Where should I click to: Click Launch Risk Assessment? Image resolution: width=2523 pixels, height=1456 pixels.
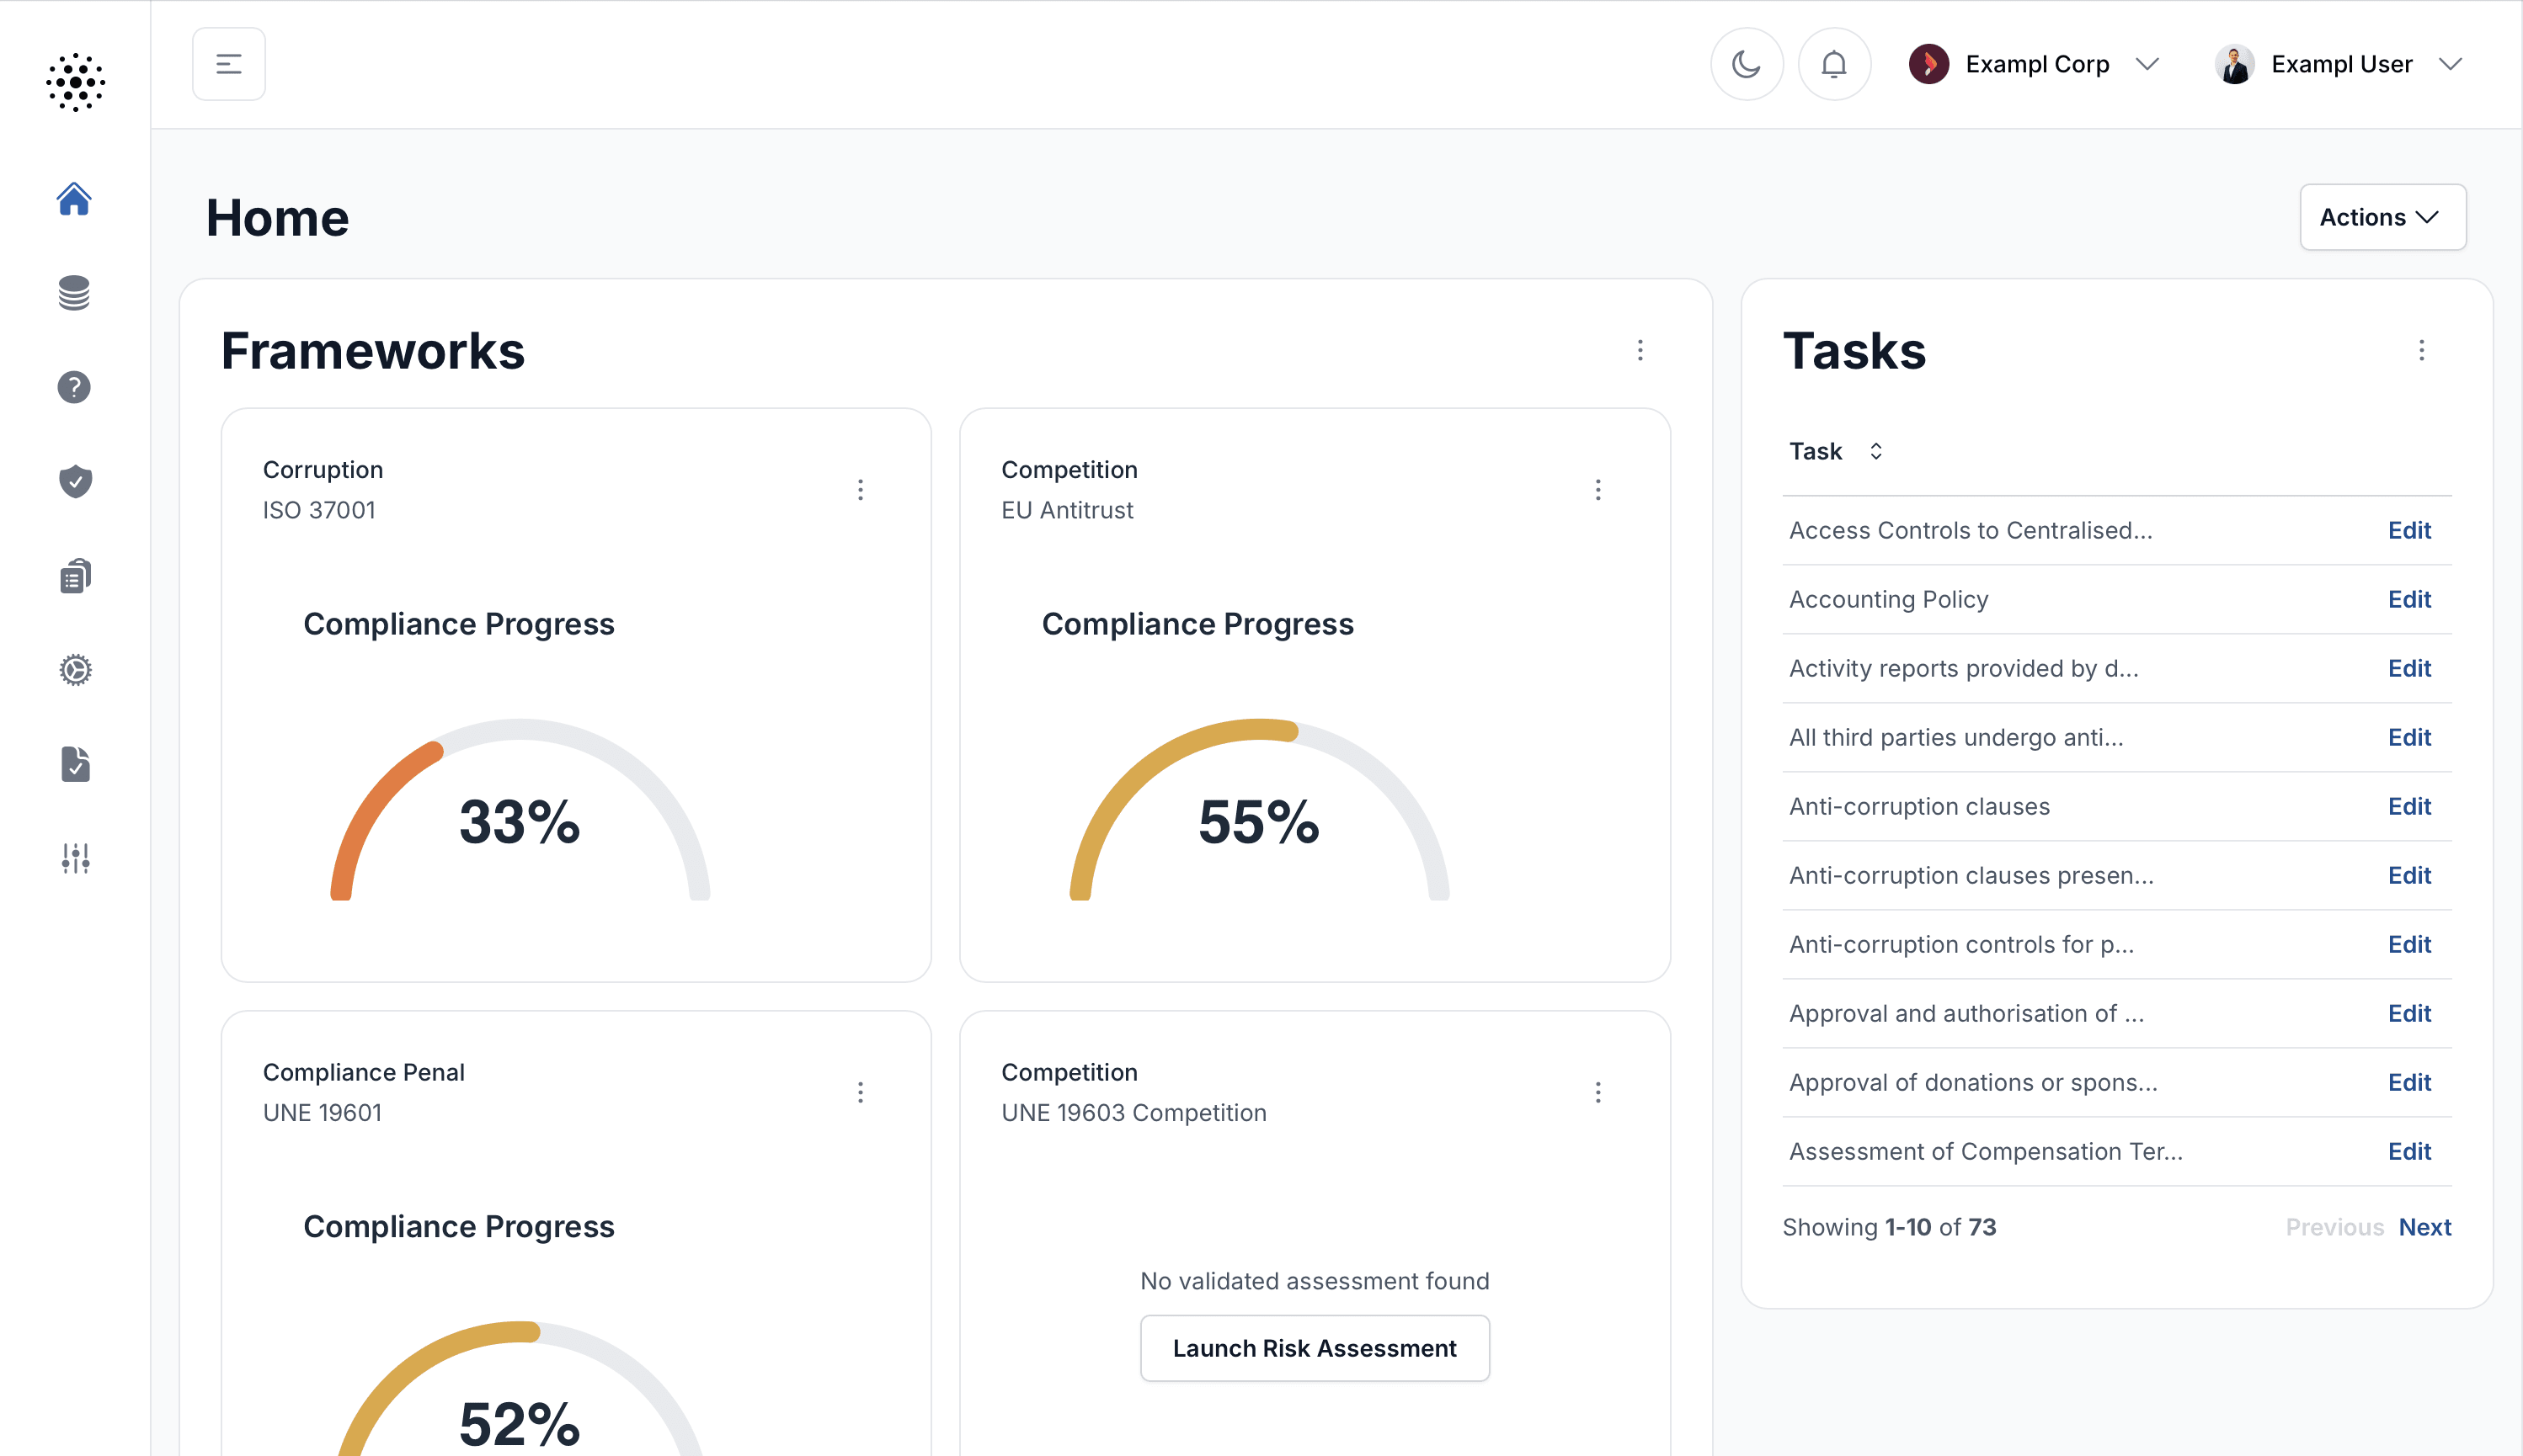tap(1315, 1347)
